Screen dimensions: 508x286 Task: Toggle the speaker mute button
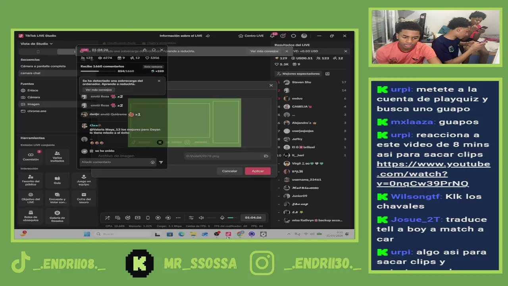pos(201,218)
